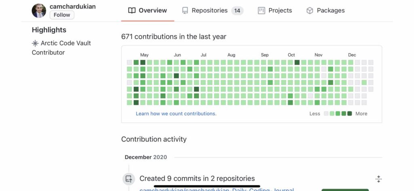Click the repositories count badge 14
The height and width of the screenshot is (191, 414).
point(237,10)
